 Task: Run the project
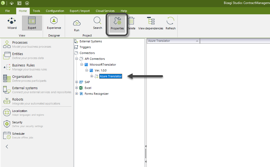[77, 25]
